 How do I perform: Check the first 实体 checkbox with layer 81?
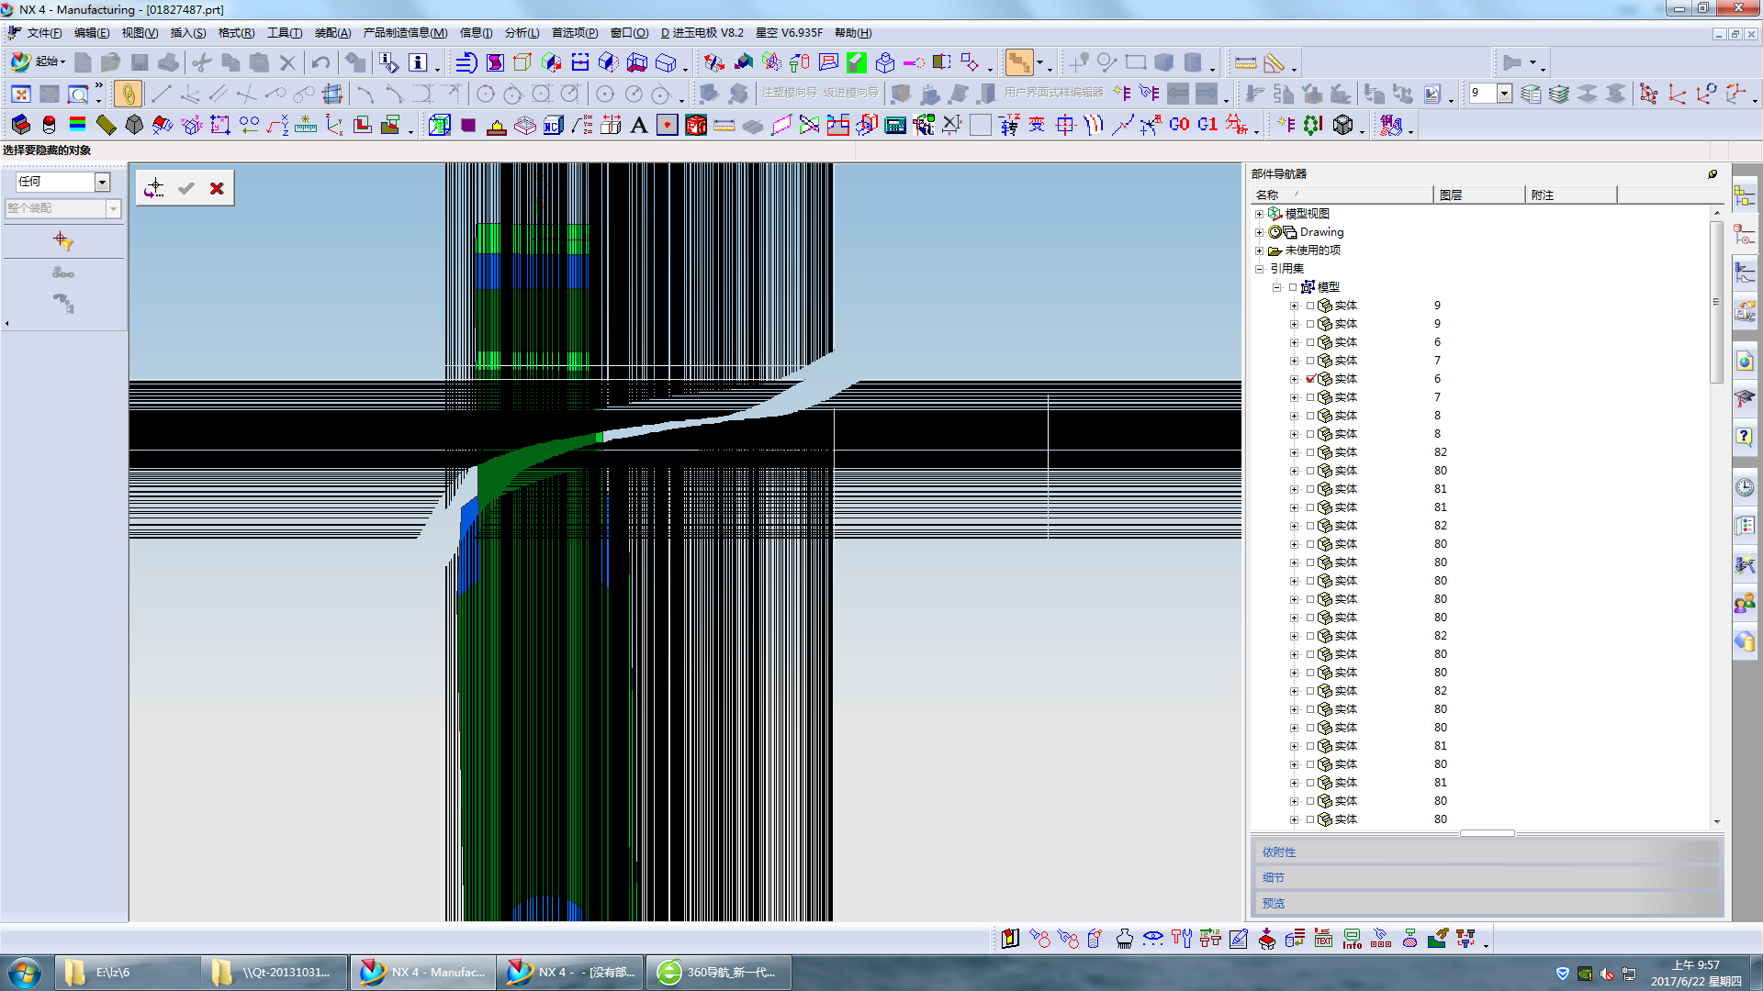[1310, 489]
